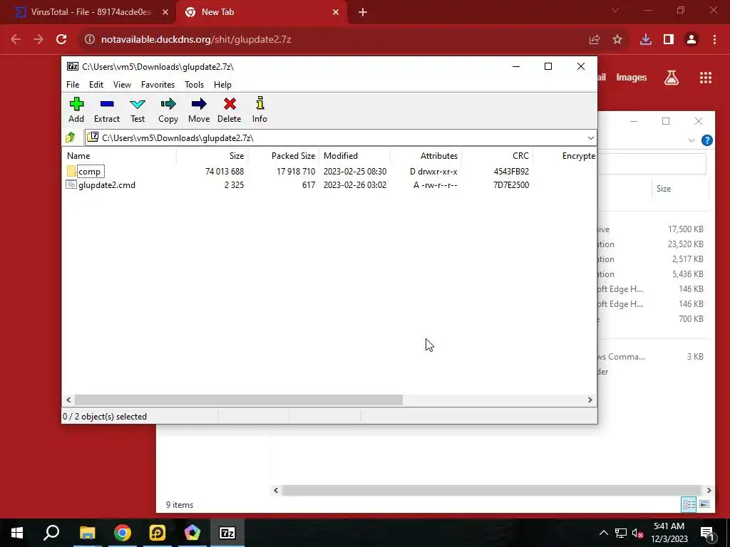Open File Explorer from taskbar
Image resolution: width=730 pixels, height=547 pixels.
[x=87, y=533]
